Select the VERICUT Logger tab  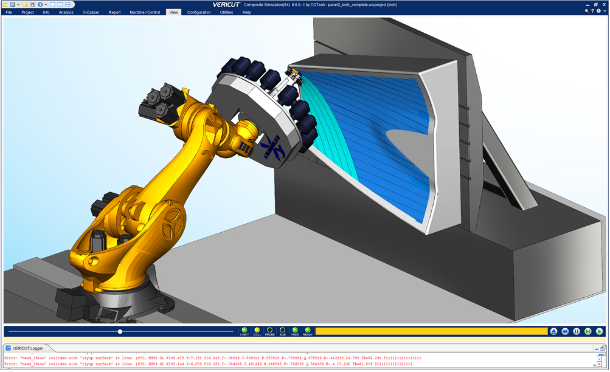coord(27,348)
